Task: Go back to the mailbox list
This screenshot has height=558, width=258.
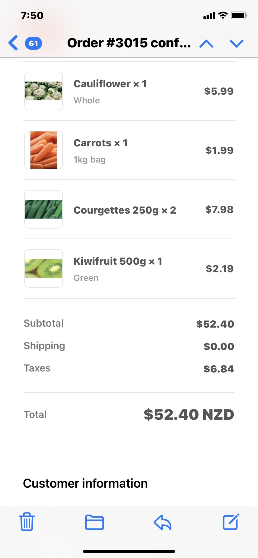Action: coord(13,43)
